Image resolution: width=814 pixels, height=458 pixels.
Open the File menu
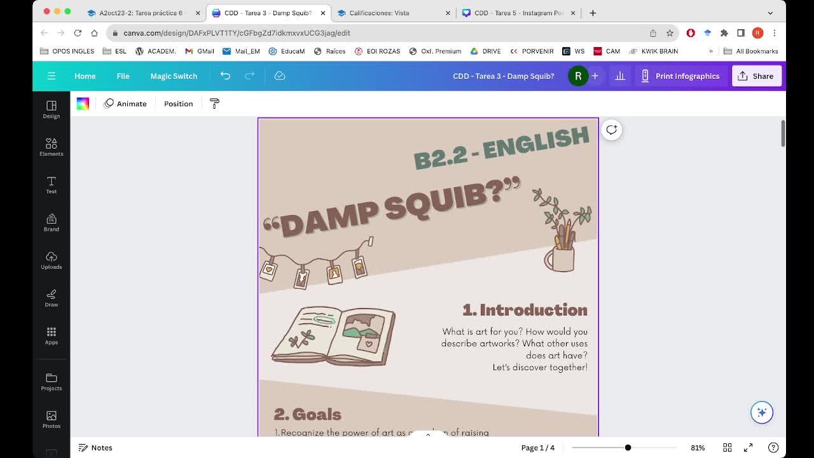(123, 76)
